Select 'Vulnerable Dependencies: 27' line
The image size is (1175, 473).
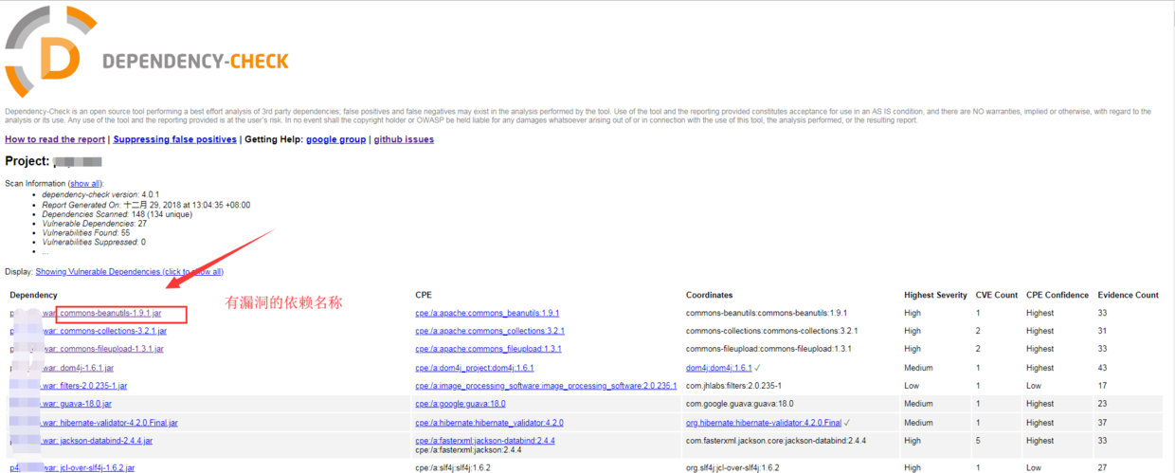(x=95, y=224)
